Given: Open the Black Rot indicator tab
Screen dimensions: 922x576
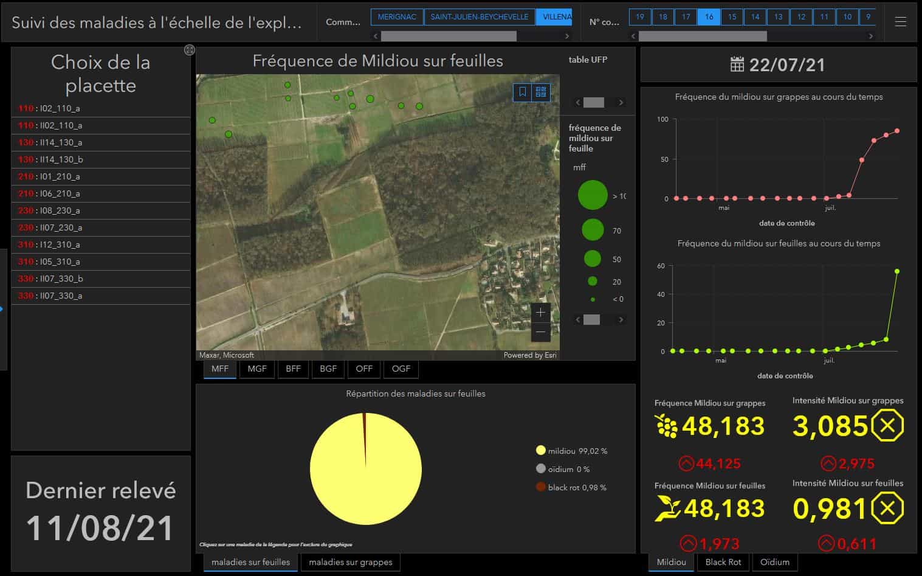Looking at the screenshot, I should [x=723, y=562].
